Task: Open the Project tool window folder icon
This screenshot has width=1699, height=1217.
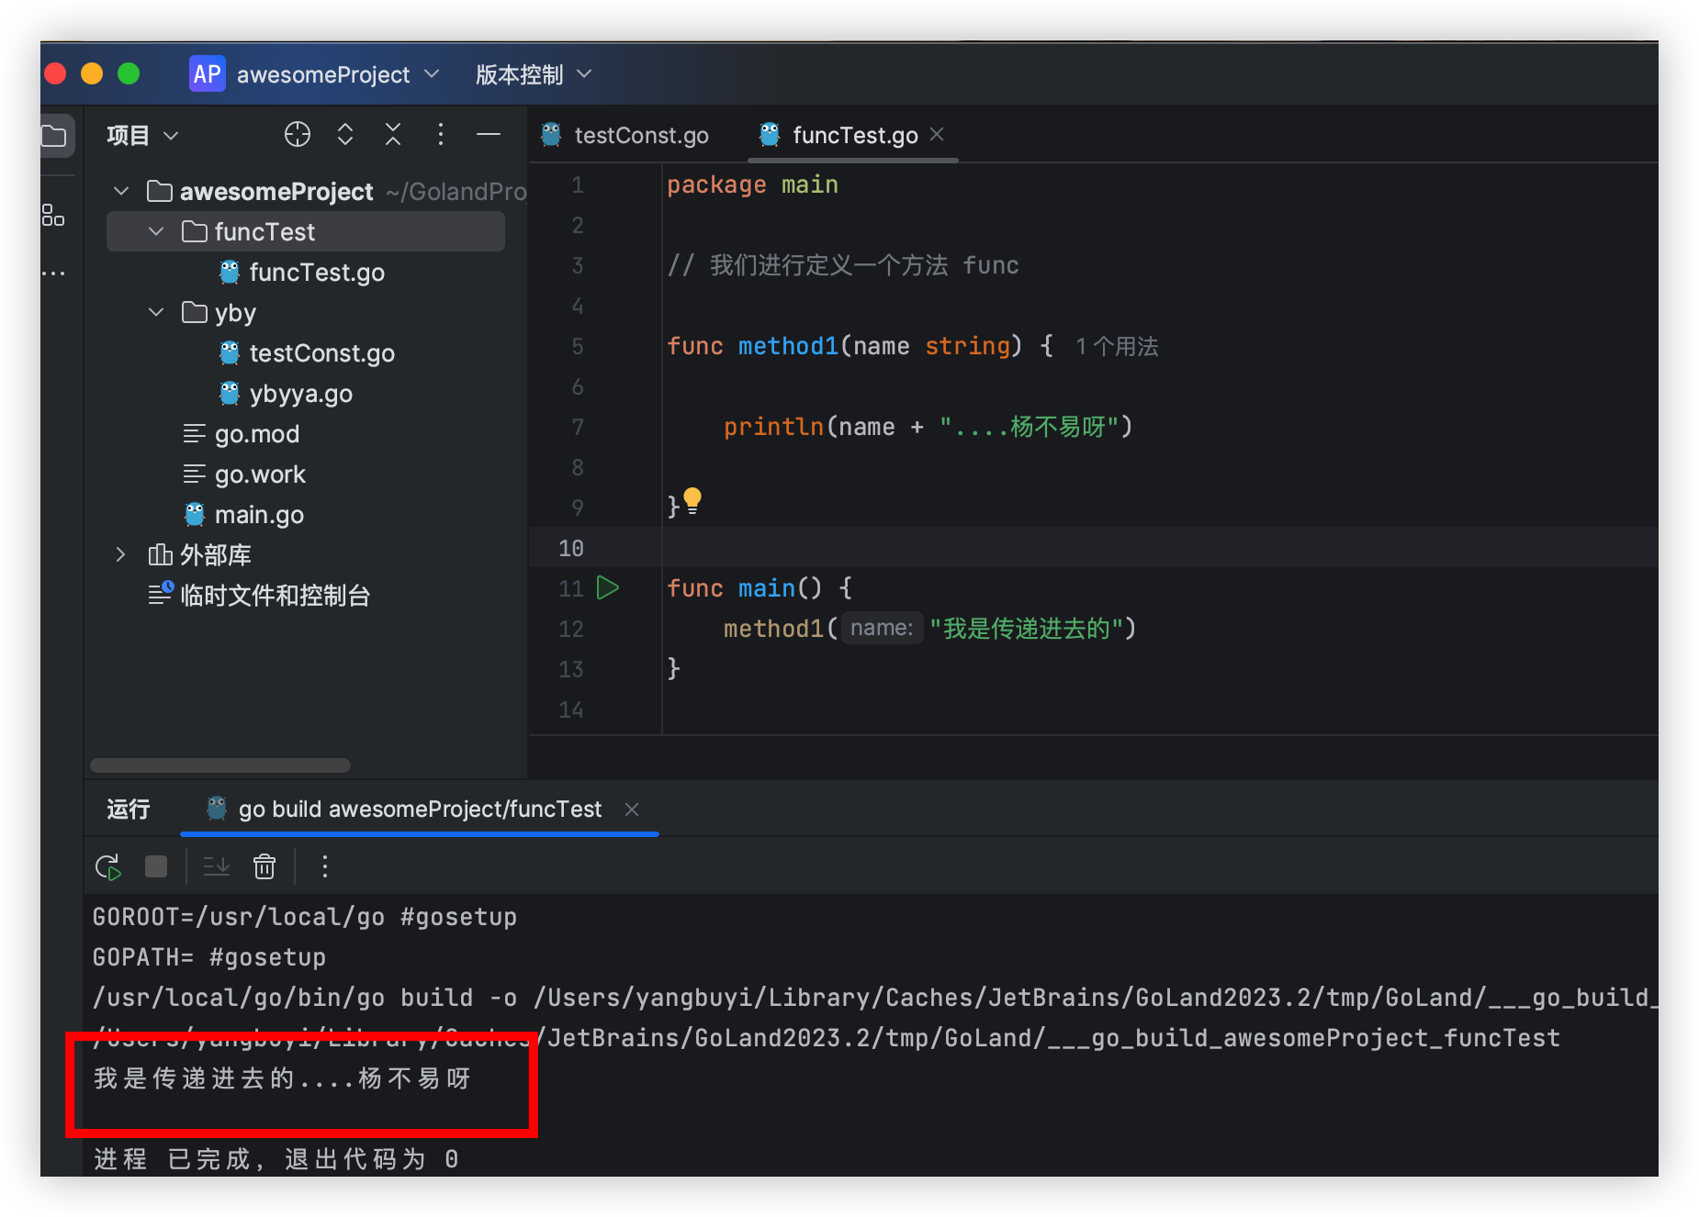Action: tap(54, 137)
